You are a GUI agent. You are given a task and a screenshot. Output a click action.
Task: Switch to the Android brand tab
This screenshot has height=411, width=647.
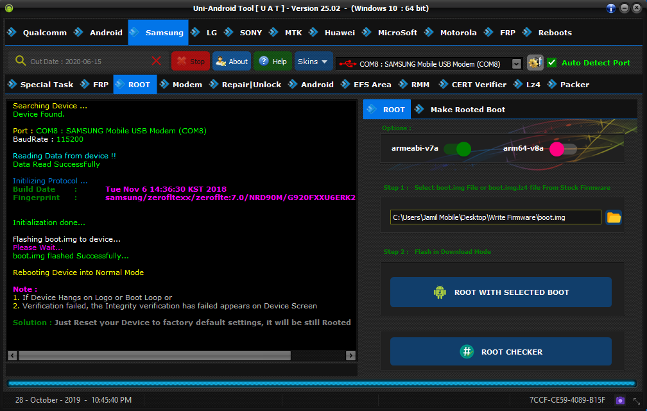coord(99,33)
